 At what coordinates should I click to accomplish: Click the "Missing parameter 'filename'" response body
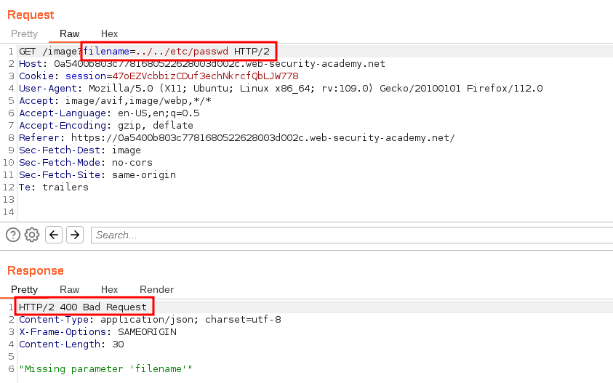pos(105,369)
